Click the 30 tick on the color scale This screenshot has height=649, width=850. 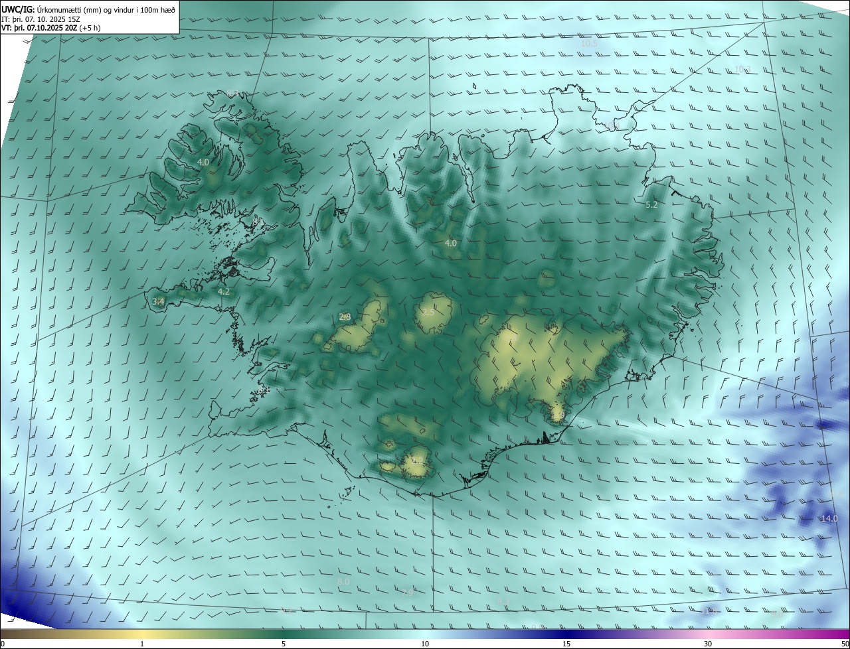708,644
